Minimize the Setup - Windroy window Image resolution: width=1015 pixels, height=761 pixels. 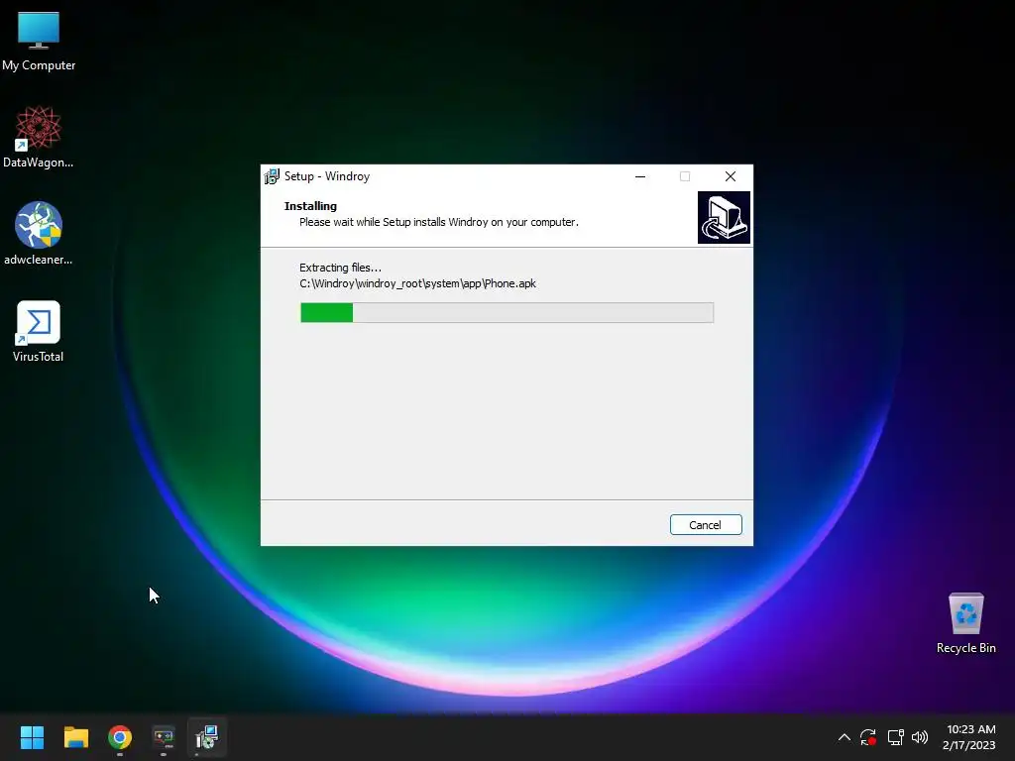(640, 176)
